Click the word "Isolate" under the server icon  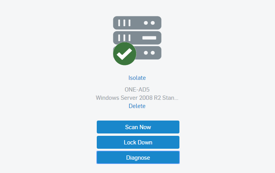click(137, 78)
